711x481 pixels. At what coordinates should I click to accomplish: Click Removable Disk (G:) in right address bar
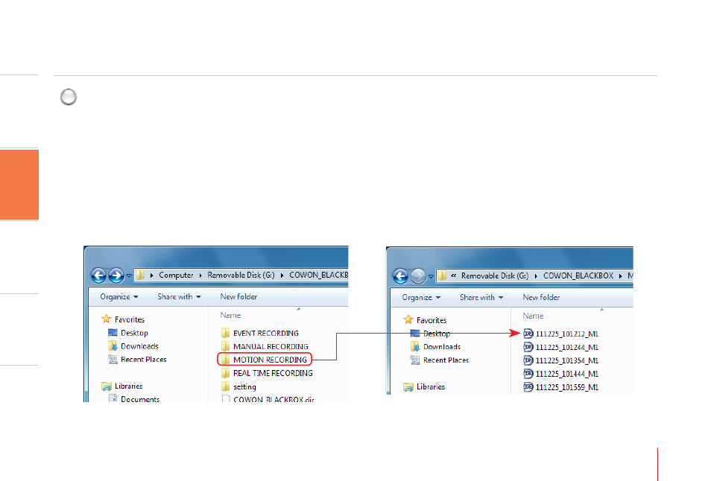pyautogui.click(x=495, y=275)
